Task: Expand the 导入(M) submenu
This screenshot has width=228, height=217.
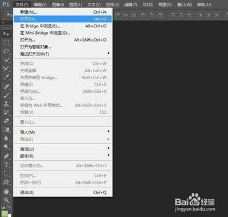Action: (x=108, y=131)
